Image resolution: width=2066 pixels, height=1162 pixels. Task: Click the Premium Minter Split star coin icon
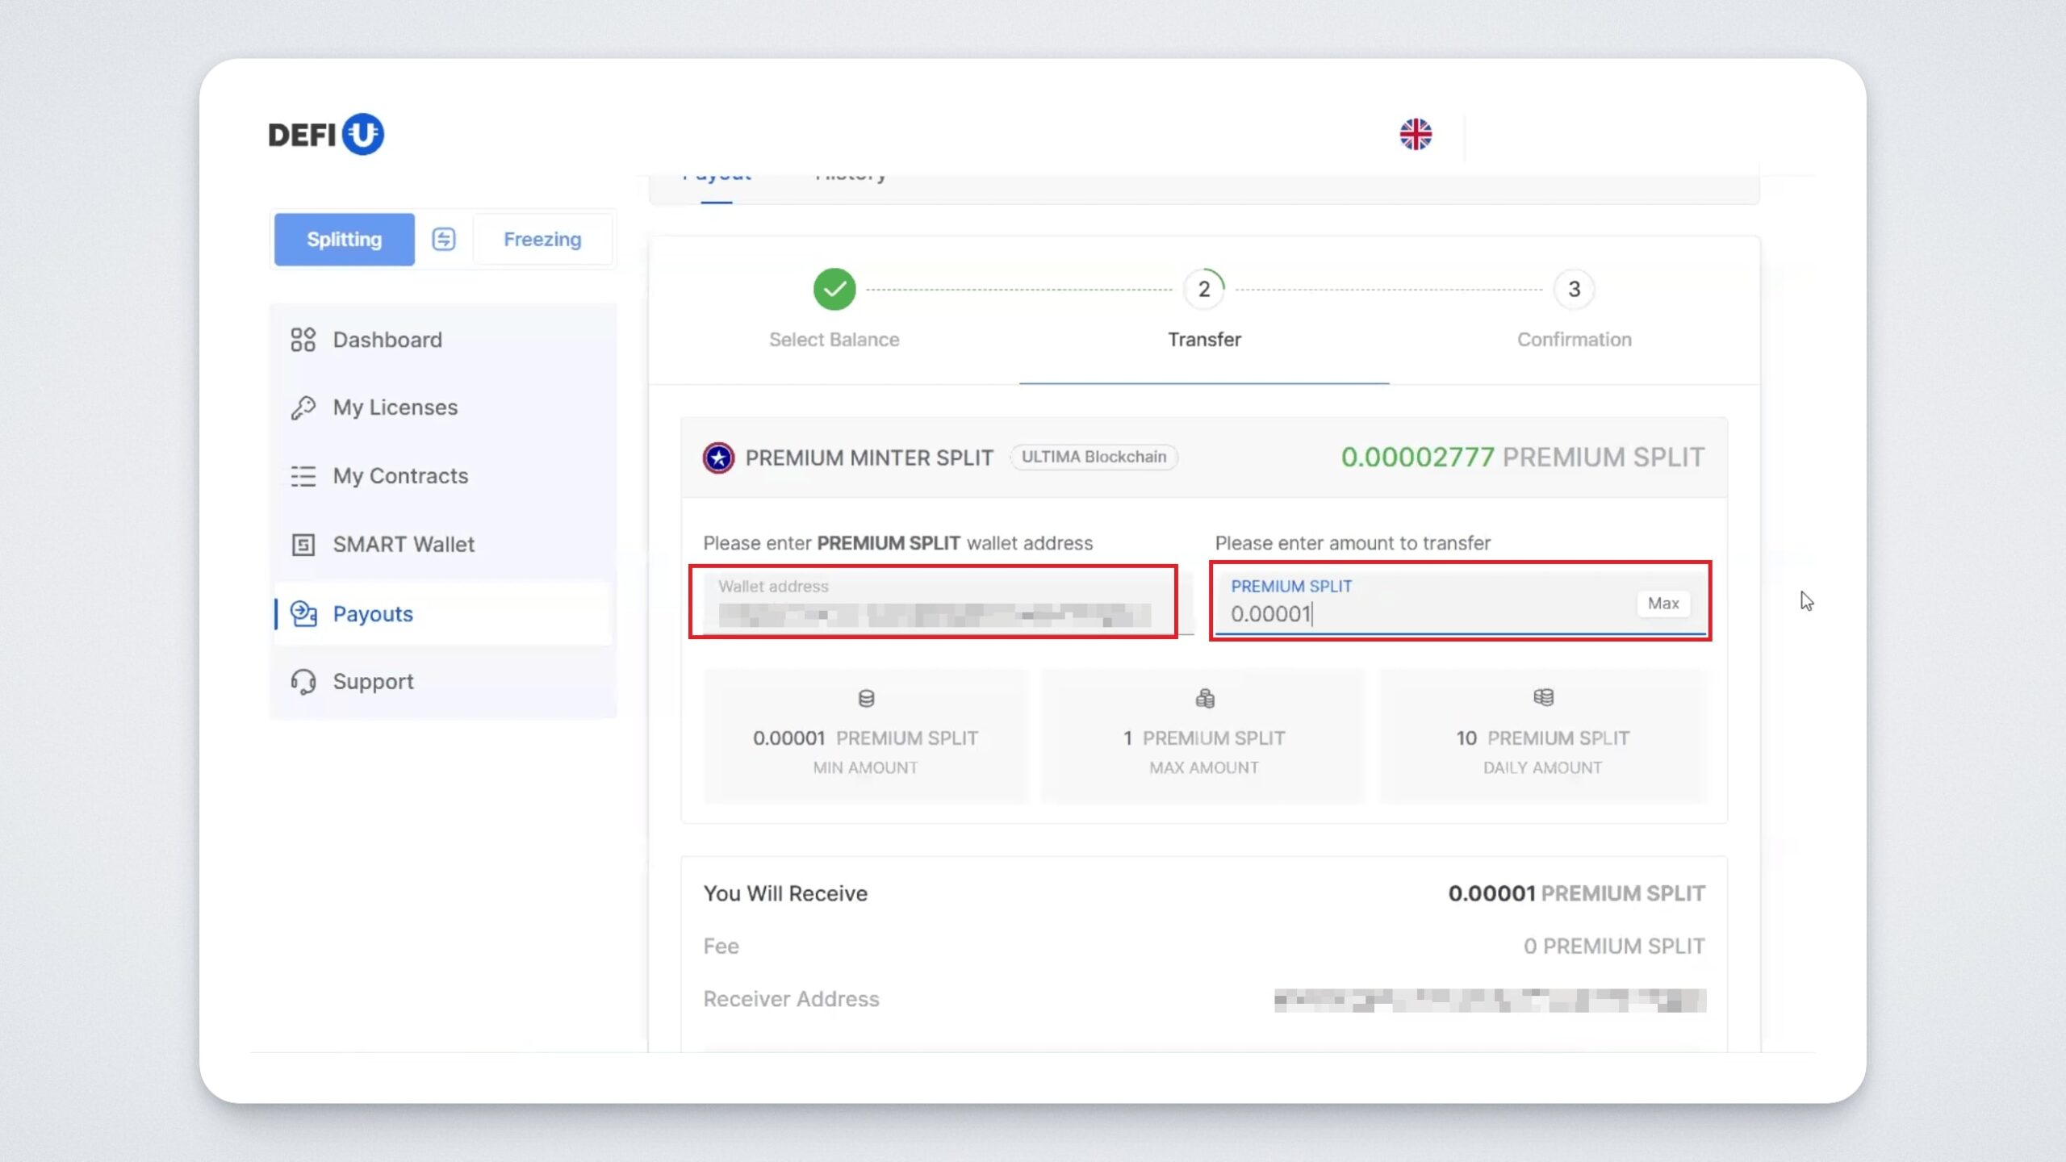[x=717, y=458]
